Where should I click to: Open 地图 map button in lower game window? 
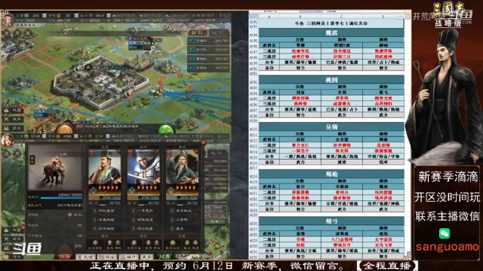pyautogui.click(x=13, y=230)
